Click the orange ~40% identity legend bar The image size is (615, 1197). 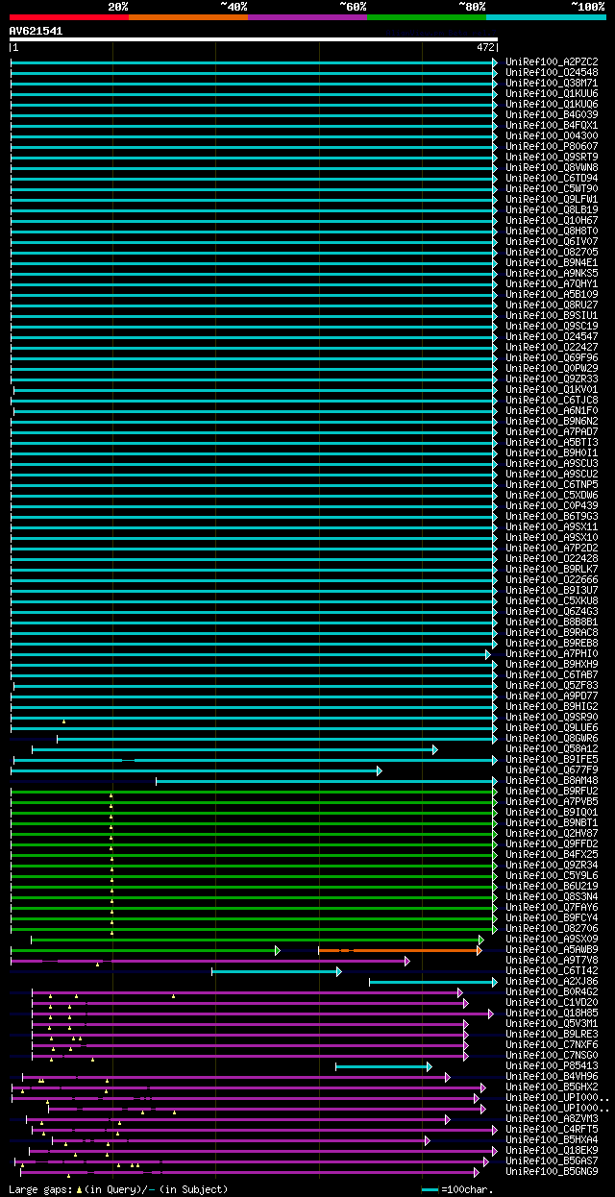tap(187, 17)
